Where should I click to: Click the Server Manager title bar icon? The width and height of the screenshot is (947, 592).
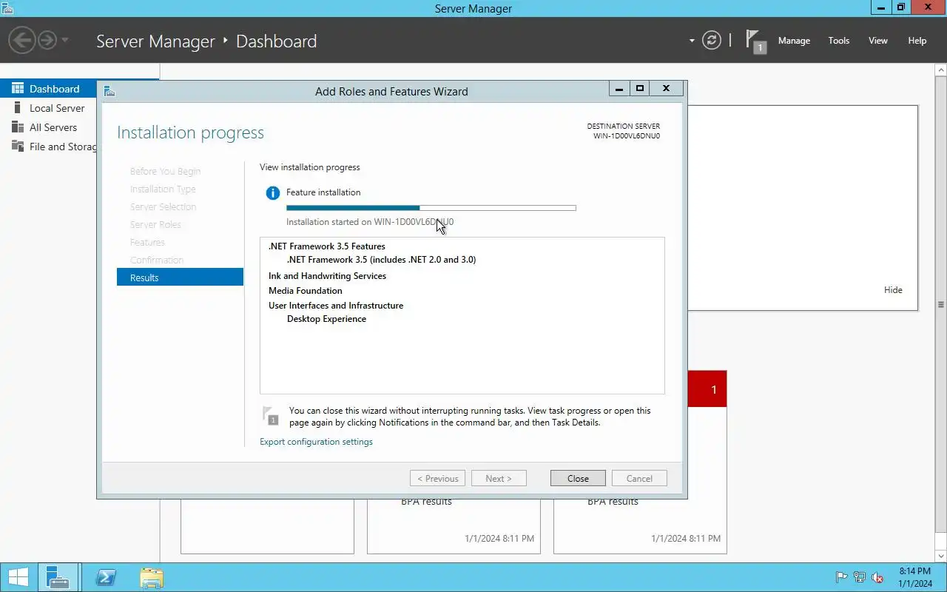coord(7,8)
